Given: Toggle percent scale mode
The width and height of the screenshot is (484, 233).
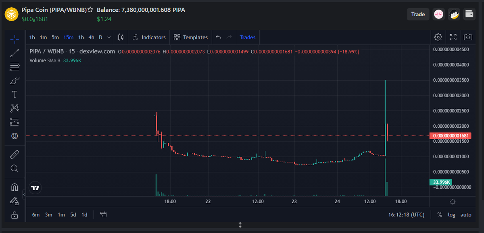Looking at the screenshot, I should 440,215.
